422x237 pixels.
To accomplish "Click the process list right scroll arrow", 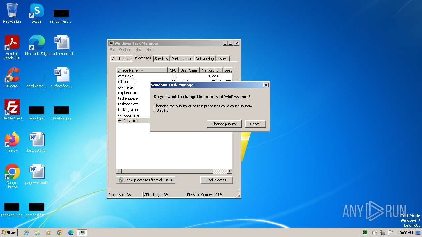I will pyautogui.click(x=230, y=171).
